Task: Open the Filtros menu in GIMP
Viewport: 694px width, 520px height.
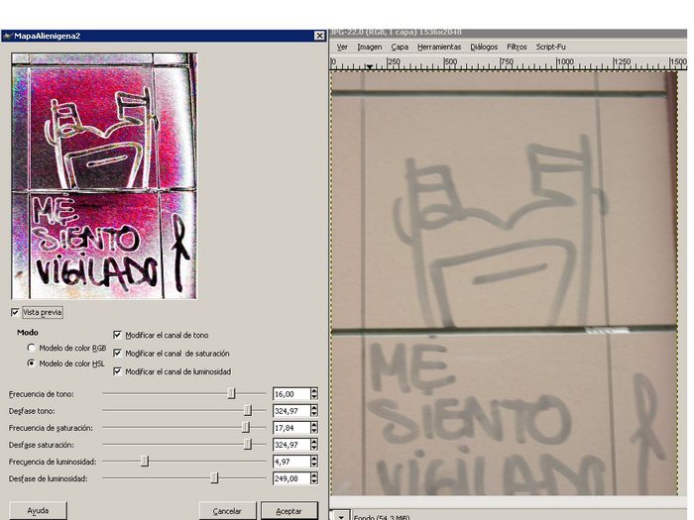Action: pyautogui.click(x=517, y=47)
